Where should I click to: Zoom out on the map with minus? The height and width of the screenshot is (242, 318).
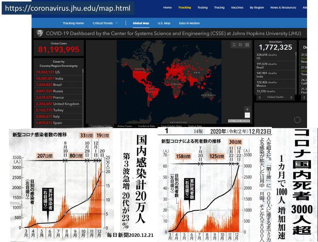click(247, 115)
